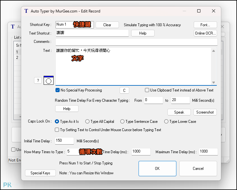Close the Edit Record dialog
237x190 pixels.
pyautogui.click(x=214, y=11)
